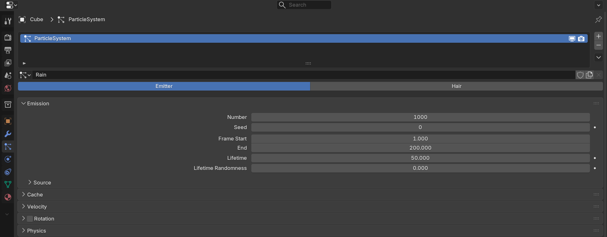Image resolution: width=607 pixels, height=237 pixels.
Task: Click the Frame Start field
Action: click(420, 139)
